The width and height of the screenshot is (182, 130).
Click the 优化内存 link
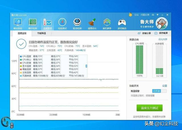(x=163, y=39)
